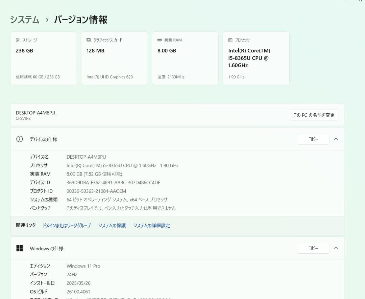
Task: Click the graphics card icon on the 128 MB card
Action: [88, 40]
